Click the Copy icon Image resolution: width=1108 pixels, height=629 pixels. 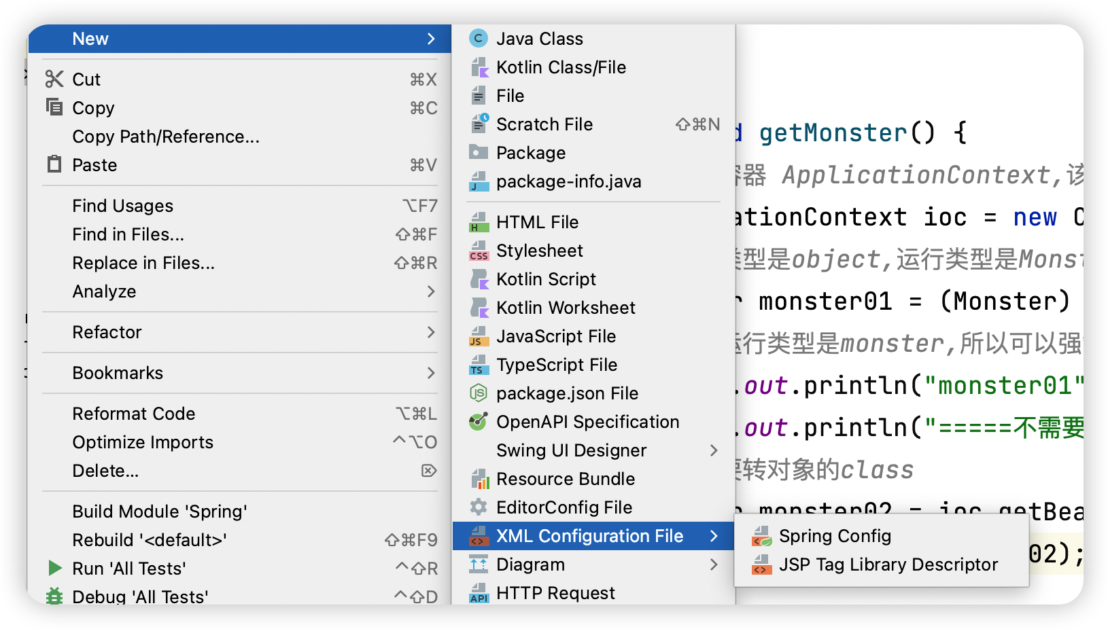54,107
